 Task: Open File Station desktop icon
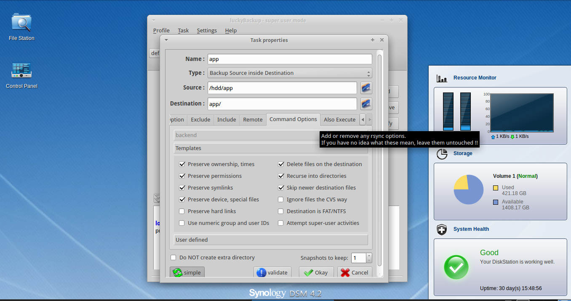(21, 26)
